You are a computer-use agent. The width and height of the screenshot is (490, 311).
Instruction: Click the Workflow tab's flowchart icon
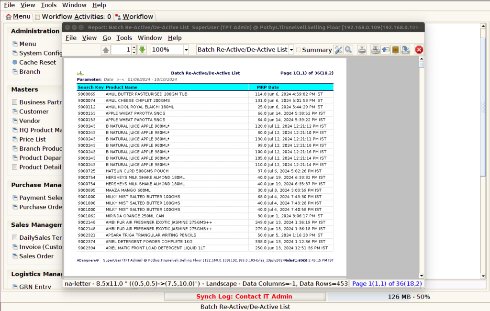(x=118, y=17)
